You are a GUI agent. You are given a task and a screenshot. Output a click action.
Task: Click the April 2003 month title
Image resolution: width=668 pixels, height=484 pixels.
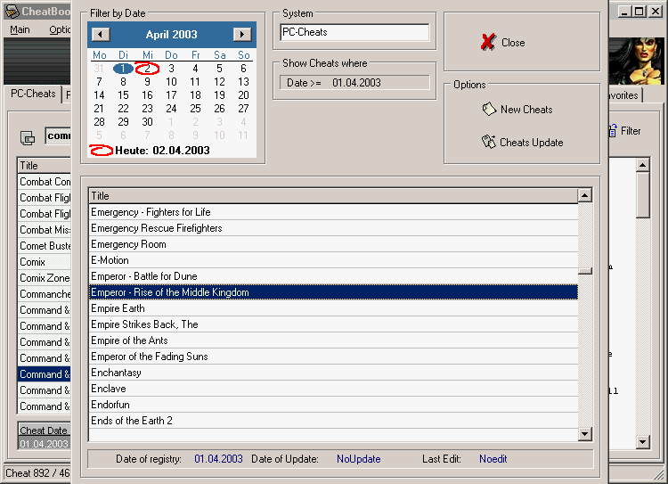point(171,35)
